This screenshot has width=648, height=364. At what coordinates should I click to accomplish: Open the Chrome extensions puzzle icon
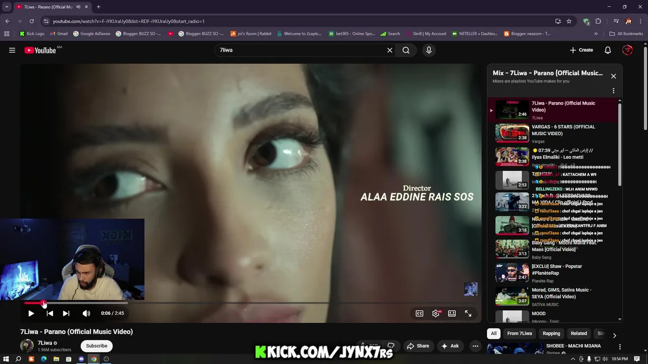click(598, 21)
